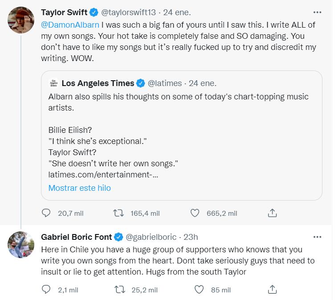Reply to Taylor Swift's tweet
The image size is (335, 300).
(x=46, y=213)
